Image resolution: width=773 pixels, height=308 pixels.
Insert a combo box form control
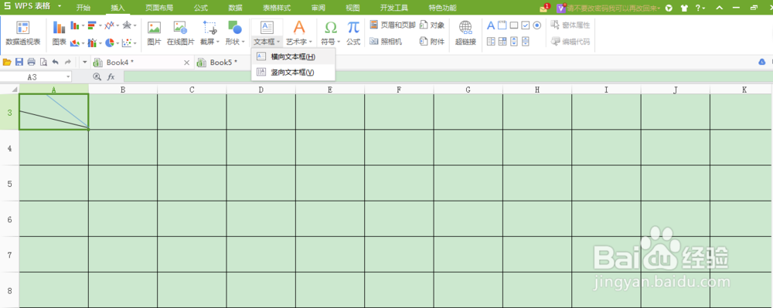[x=502, y=42]
